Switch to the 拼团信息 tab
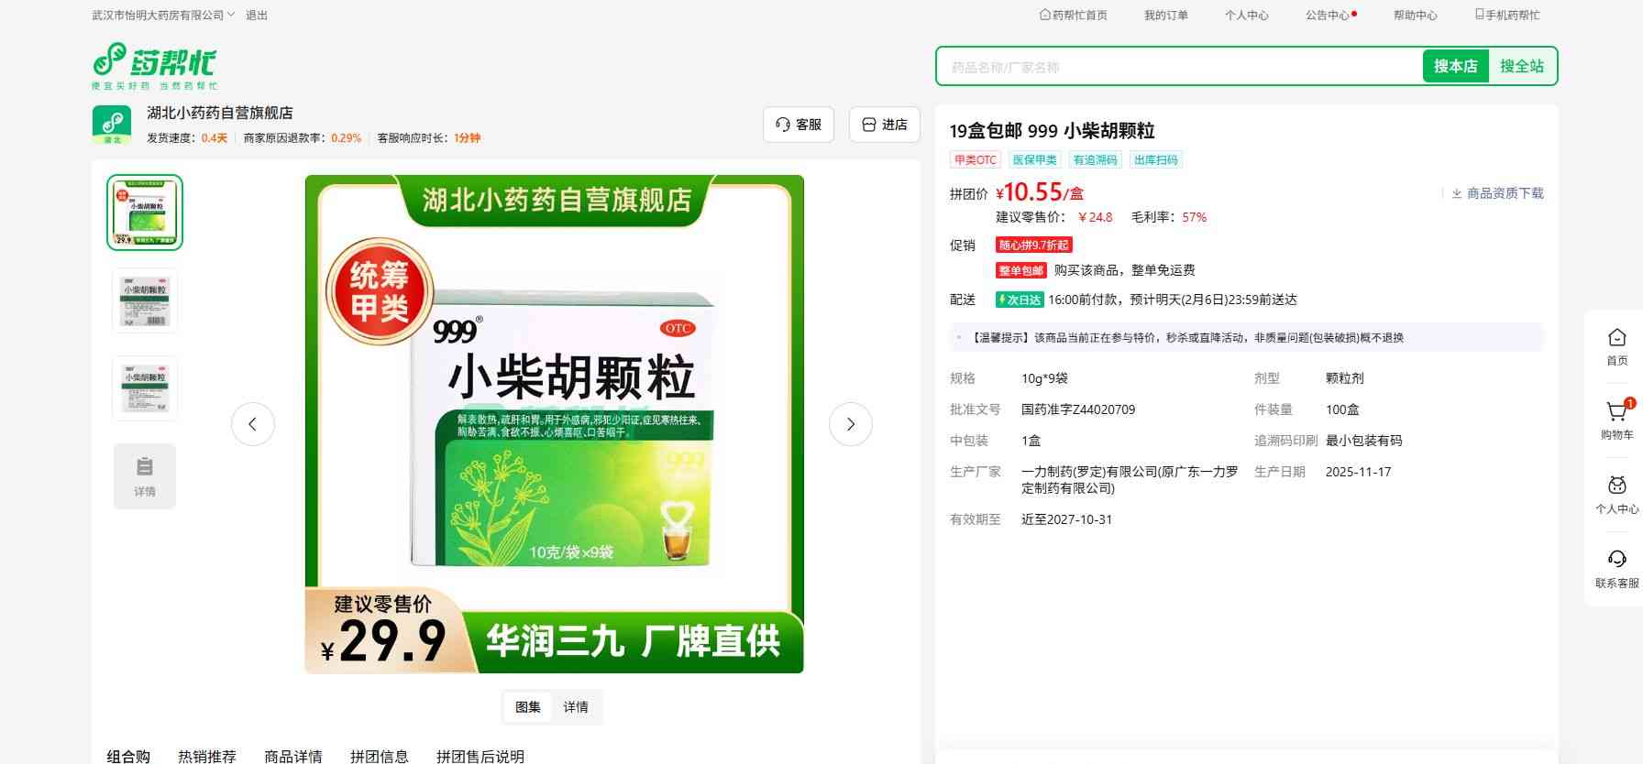This screenshot has height=764, width=1643. coord(379,756)
